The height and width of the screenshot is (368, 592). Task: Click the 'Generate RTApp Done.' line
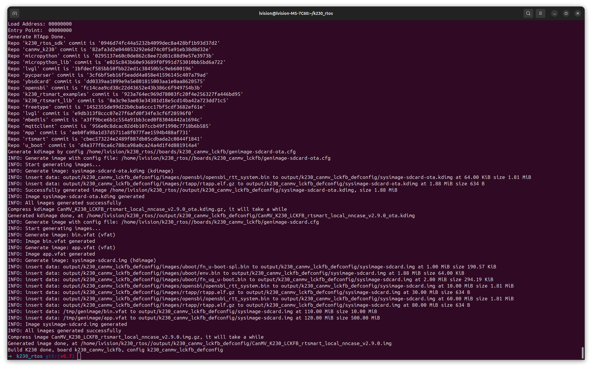[x=37, y=37]
